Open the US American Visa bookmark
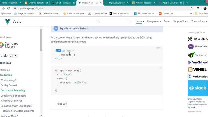 point(97,14)
